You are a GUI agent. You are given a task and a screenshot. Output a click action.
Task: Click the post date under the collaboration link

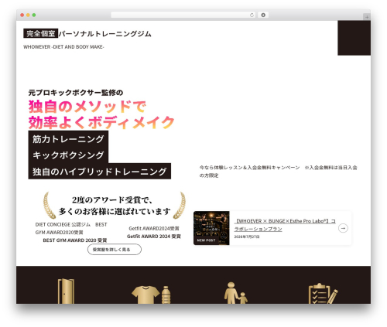point(247,237)
